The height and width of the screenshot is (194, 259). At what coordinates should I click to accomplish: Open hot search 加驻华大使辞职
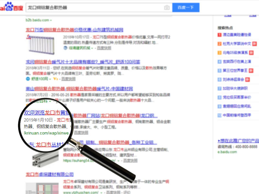point(235,88)
